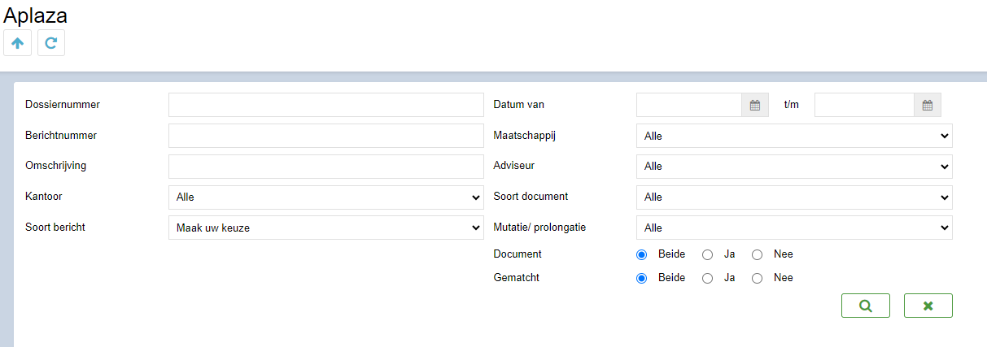Click the Soort document label
Viewport: 987px width, 347px height.
531,196
